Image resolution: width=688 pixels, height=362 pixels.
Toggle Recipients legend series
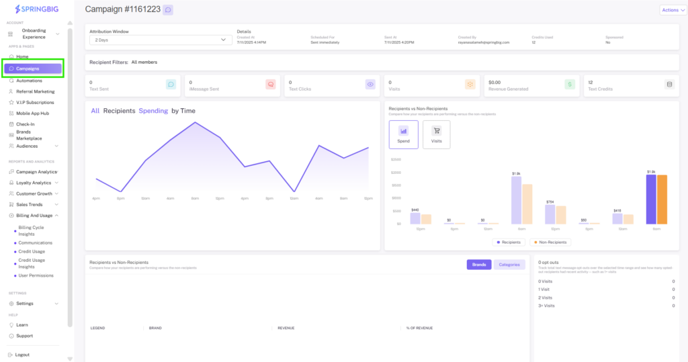pos(509,242)
